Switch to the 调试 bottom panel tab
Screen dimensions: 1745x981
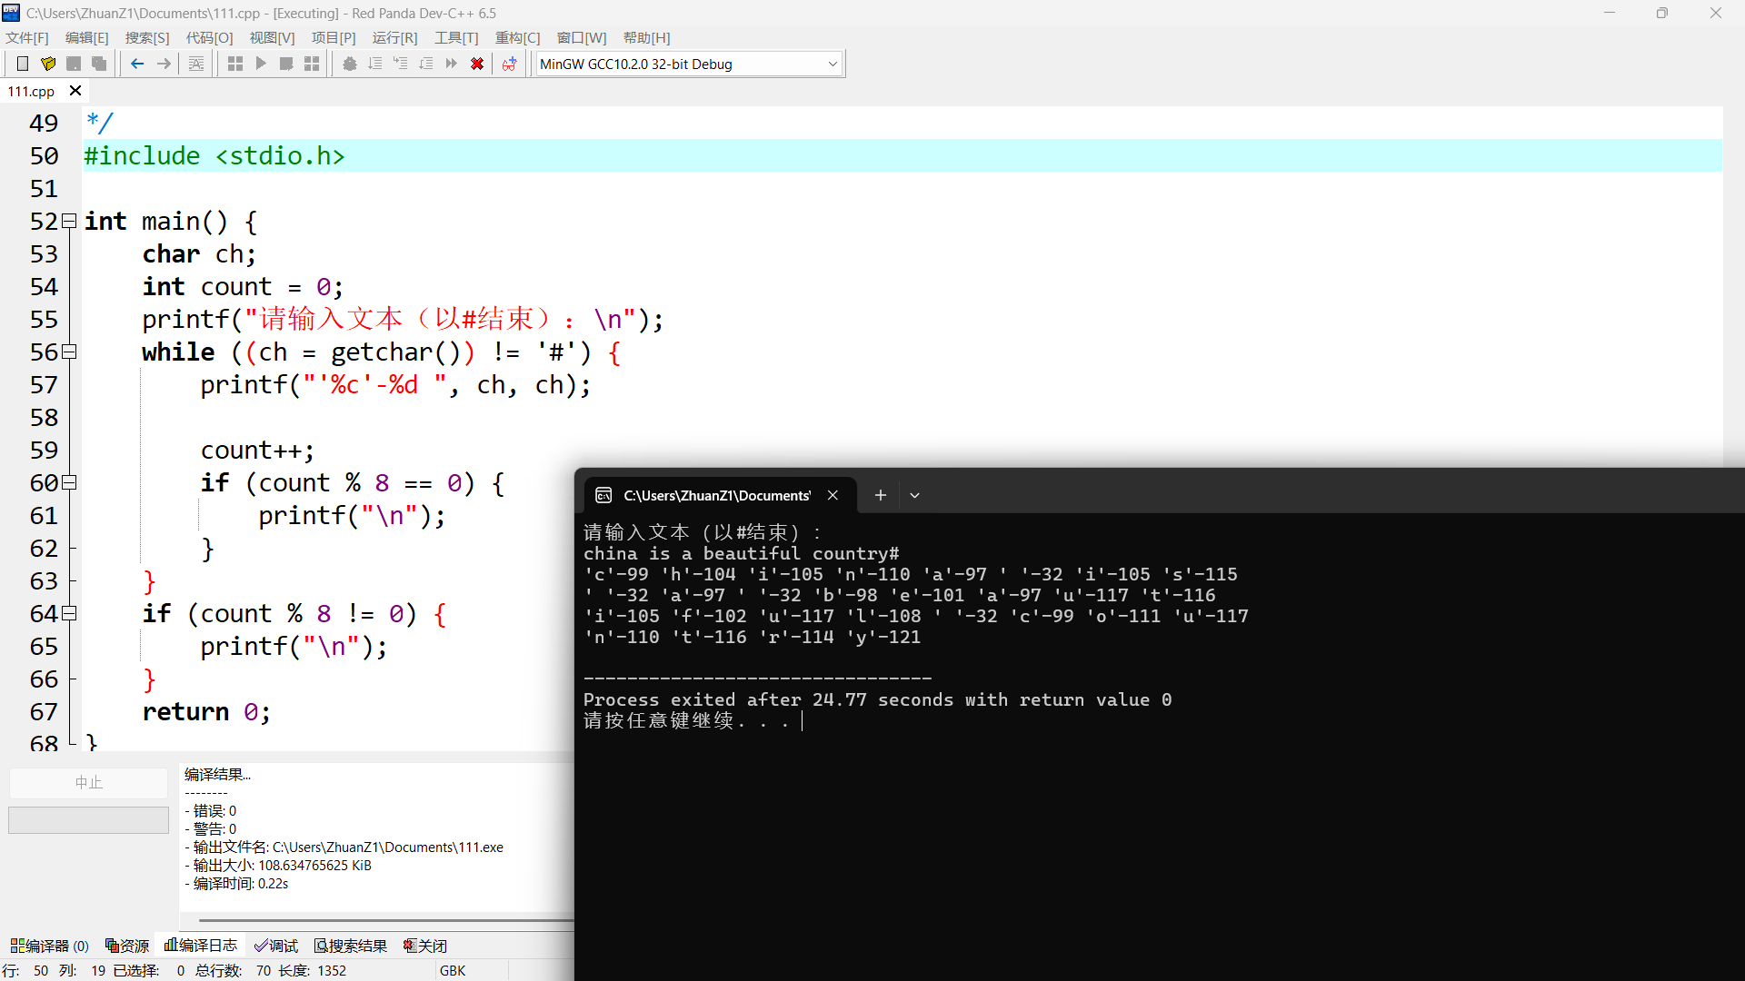coord(276,946)
